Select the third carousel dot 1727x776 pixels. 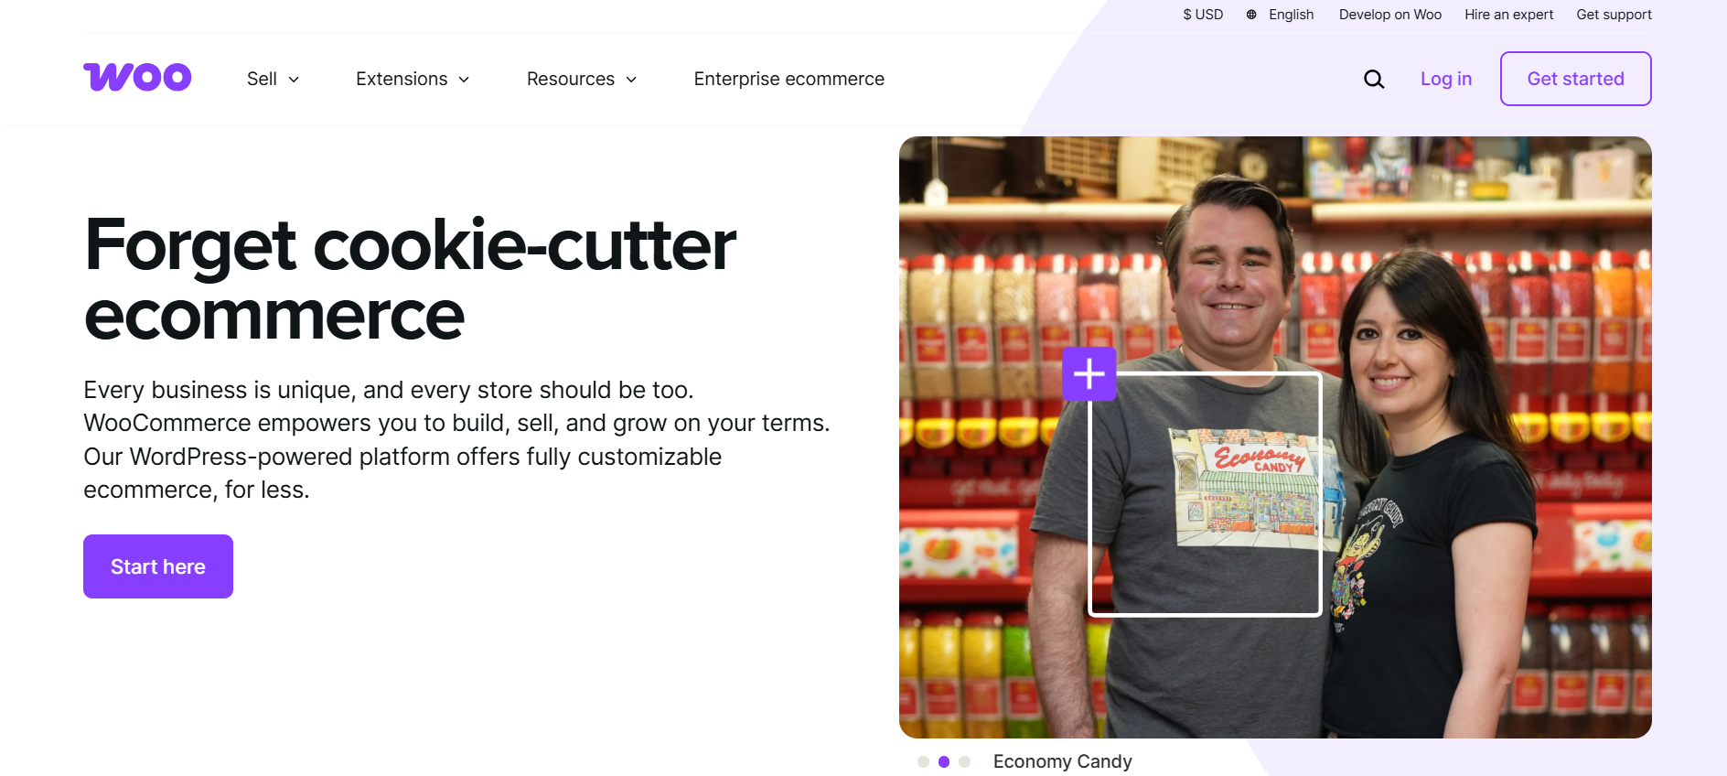pos(964,761)
